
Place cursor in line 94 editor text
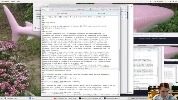[x=67, y=69]
